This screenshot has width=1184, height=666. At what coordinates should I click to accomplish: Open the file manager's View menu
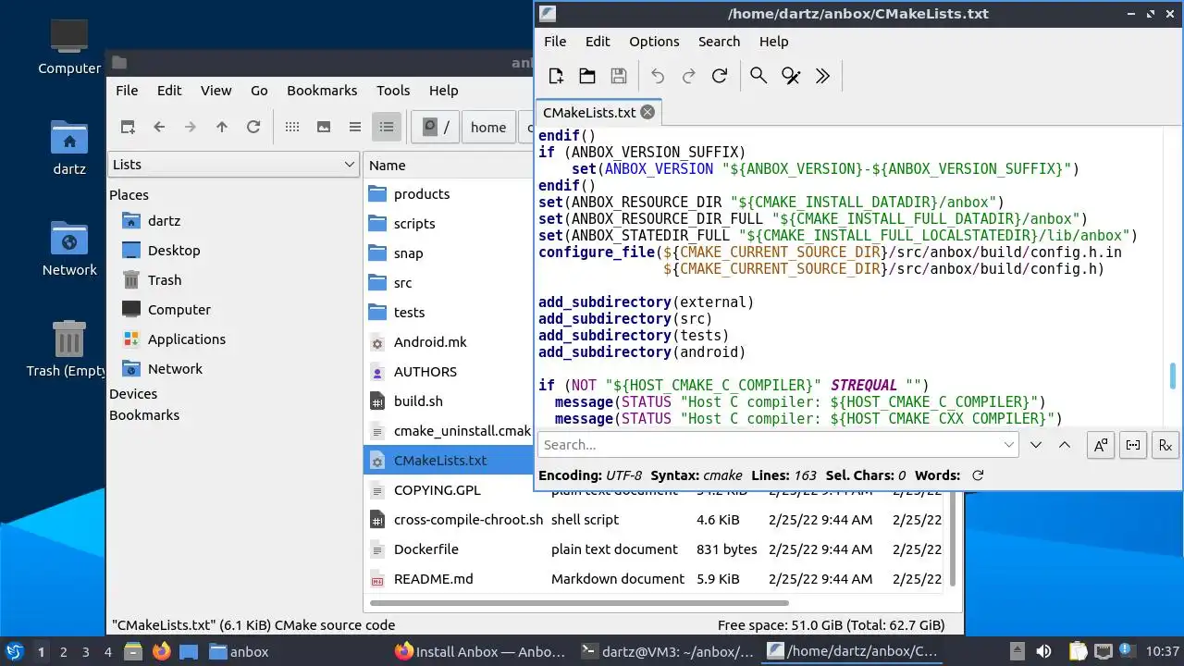coord(216,90)
